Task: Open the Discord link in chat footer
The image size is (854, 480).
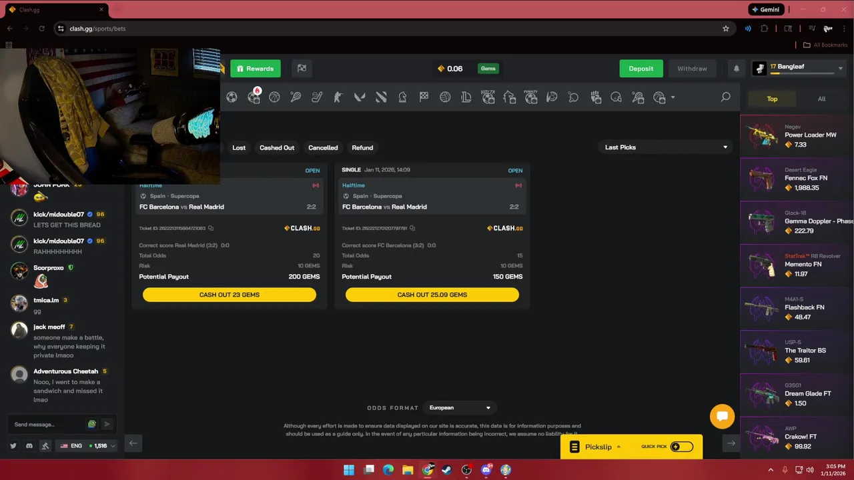Action: pyautogui.click(x=29, y=446)
